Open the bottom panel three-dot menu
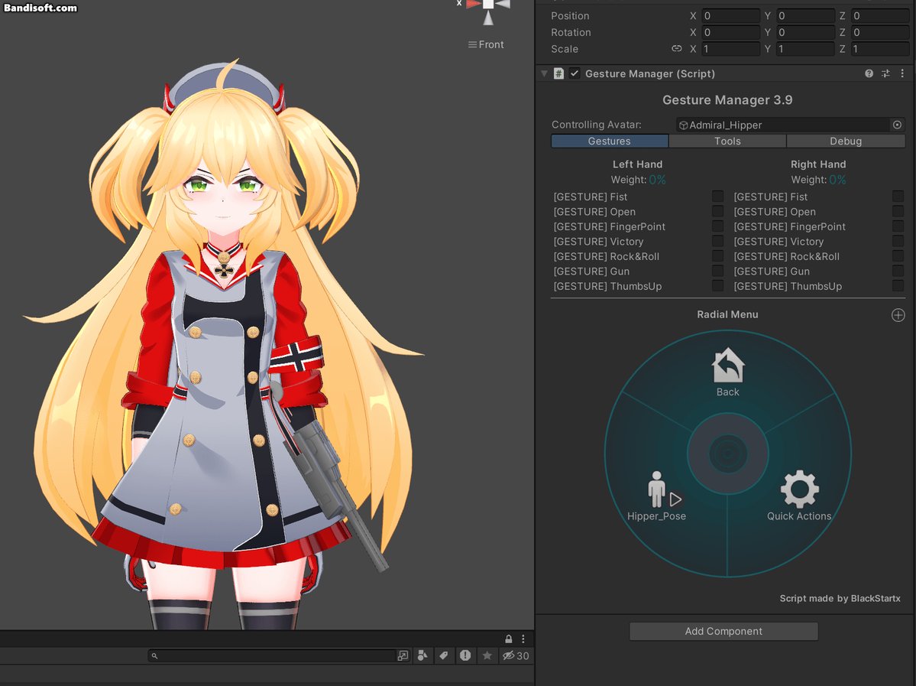Image resolution: width=916 pixels, height=686 pixels. pyautogui.click(x=523, y=639)
